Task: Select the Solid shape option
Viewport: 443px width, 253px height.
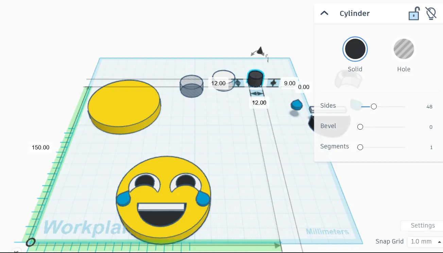Action: click(x=355, y=49)
